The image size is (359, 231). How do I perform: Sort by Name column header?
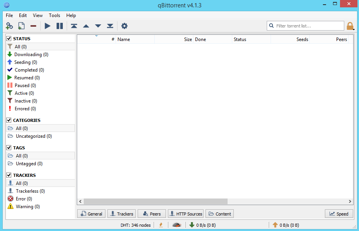coord(135,39)
